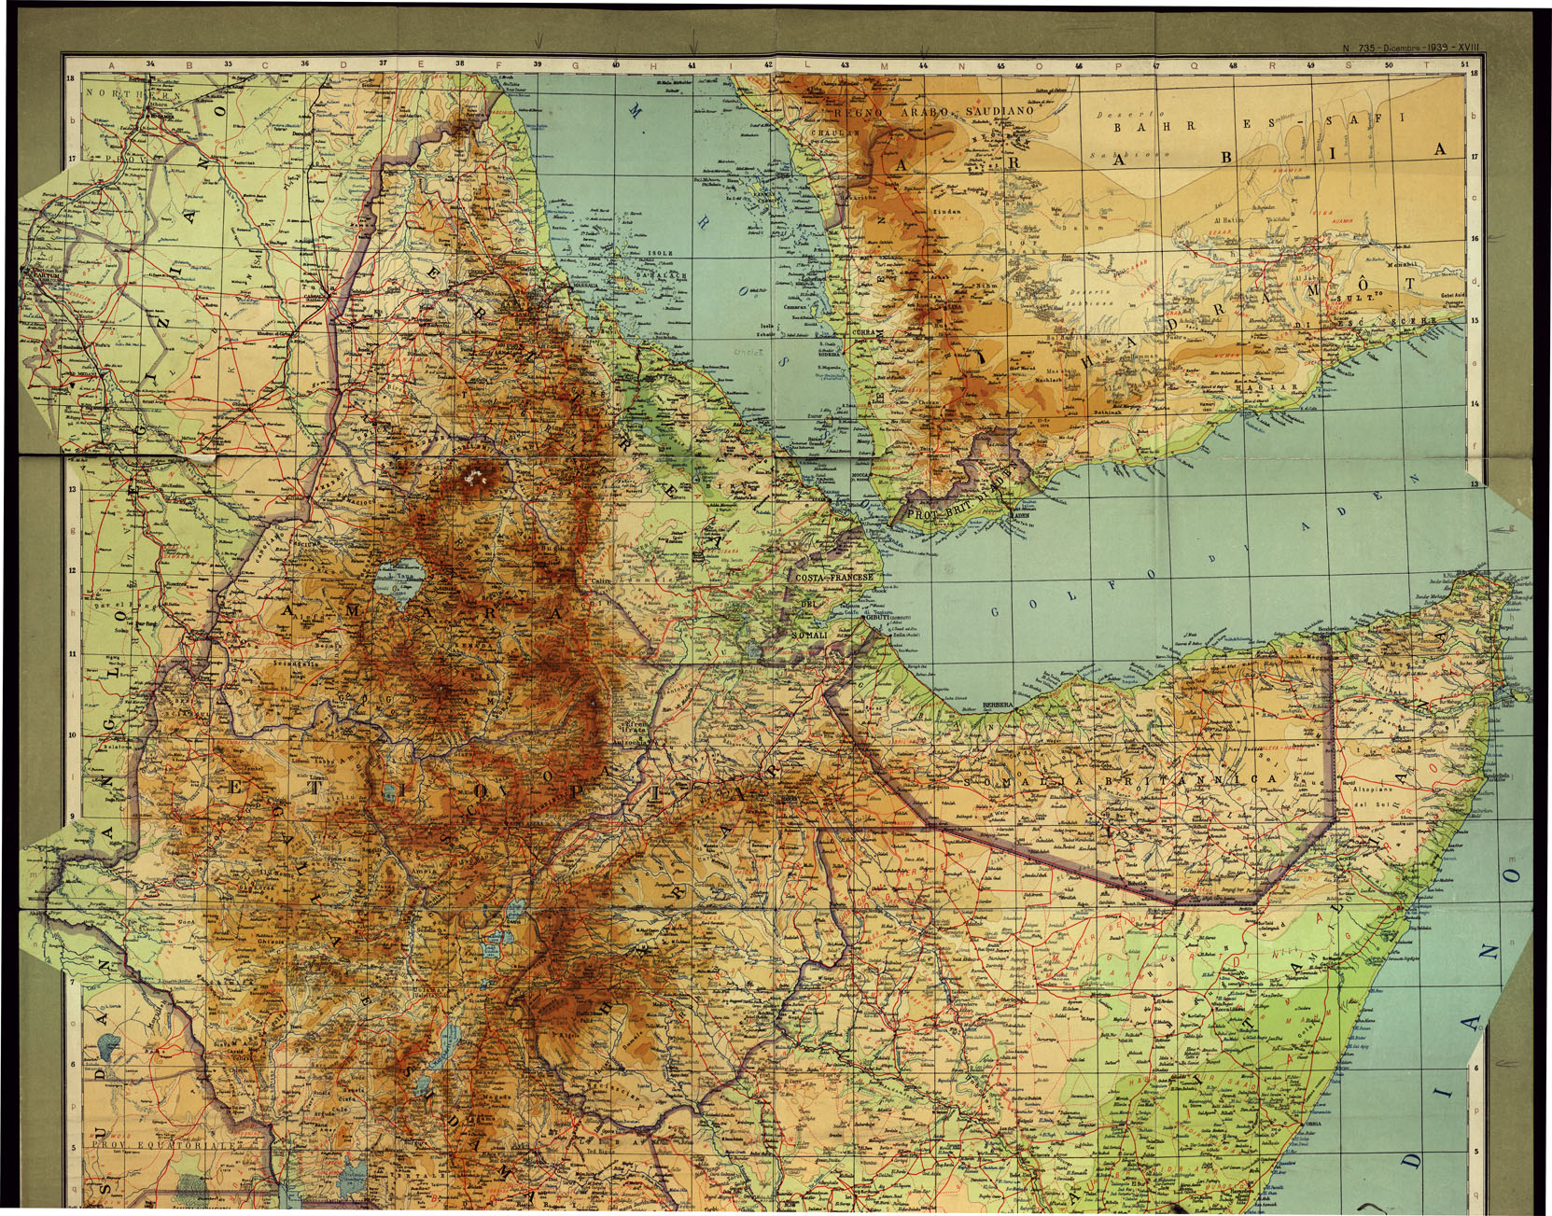Click the "ISOLE DAHALACH" islands label
The image size is (1552, 1216).
pos(660,264)
